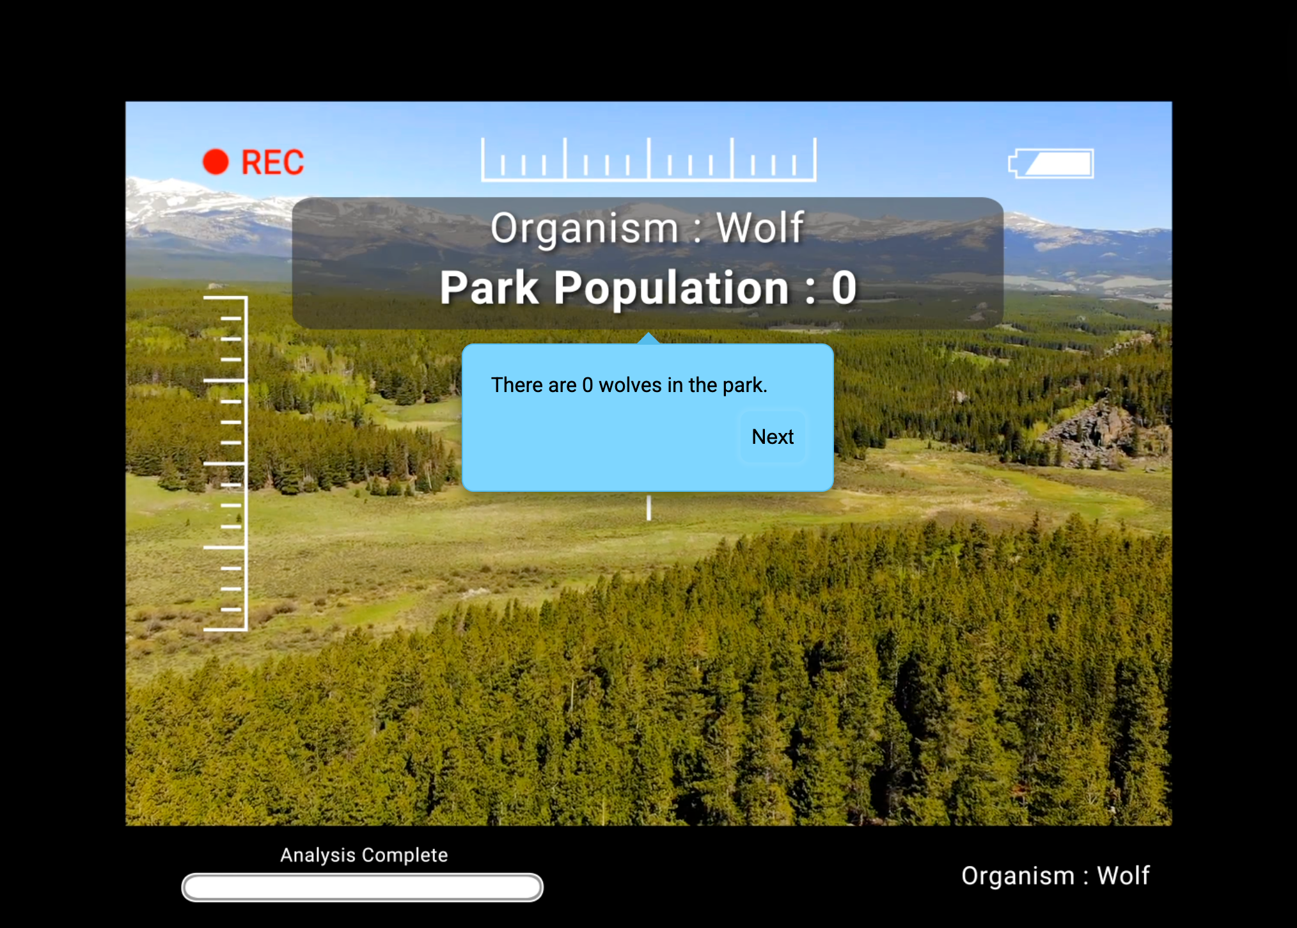This screenshot has width=1297, height=928.
Task: Click the vertical ruler scale on left
Action: 226,463
